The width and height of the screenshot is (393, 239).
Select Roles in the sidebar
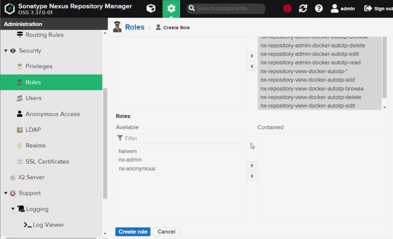click(x=51, y=82)
